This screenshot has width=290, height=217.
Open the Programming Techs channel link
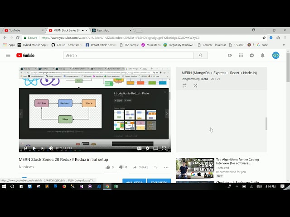[x=195, y=79]
